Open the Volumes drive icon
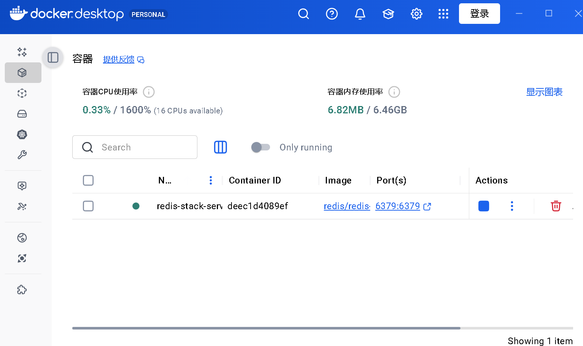Screen dimensions: 583x346 click(x=22, y=114)
